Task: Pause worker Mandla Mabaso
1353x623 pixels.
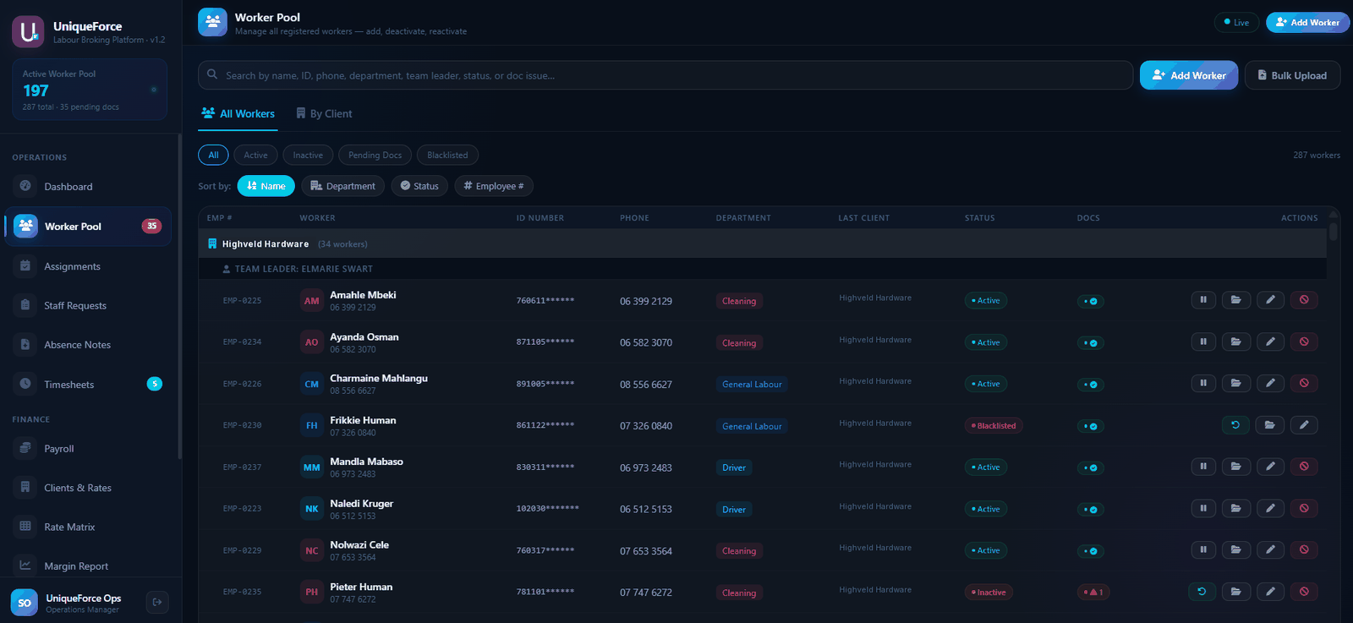Action: [x=1202, y=467]
